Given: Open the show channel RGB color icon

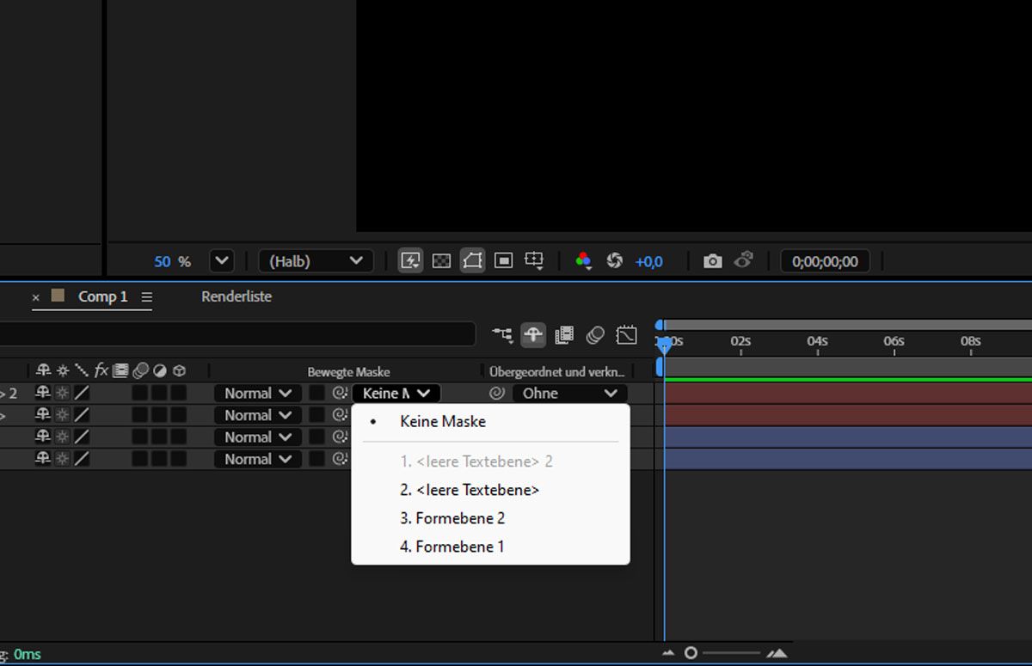Looking at the screenshot, I should coord(583,261).
